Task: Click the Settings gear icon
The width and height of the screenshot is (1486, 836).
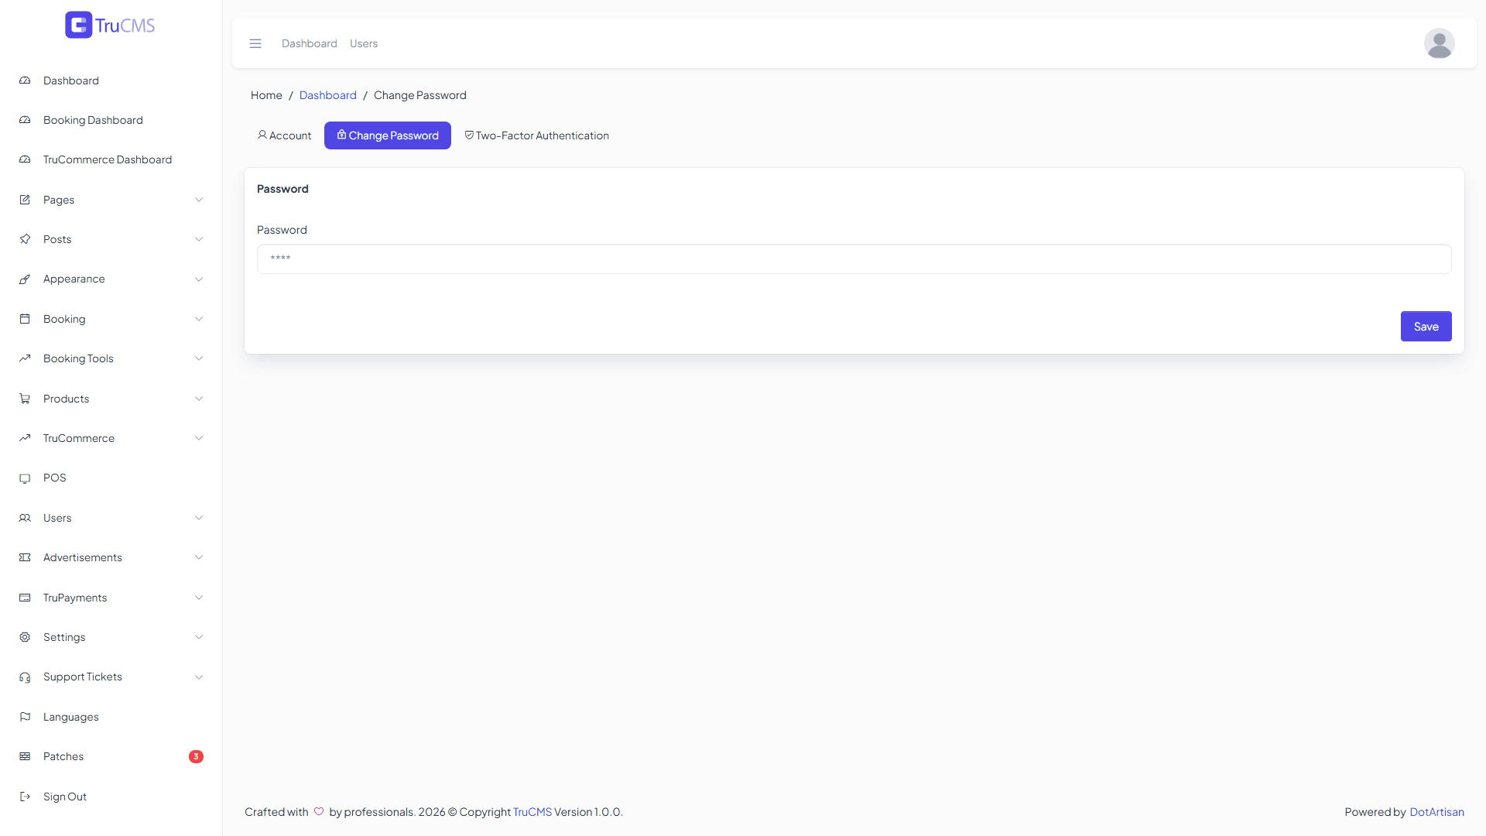Action: coord(25,637)
